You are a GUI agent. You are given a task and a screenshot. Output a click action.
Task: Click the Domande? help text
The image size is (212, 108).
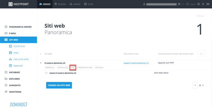tap(19, 104)
